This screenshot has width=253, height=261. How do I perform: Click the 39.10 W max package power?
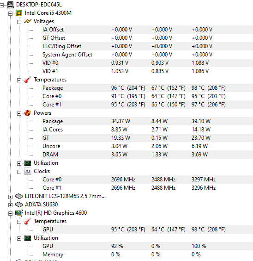pos(201,121)
